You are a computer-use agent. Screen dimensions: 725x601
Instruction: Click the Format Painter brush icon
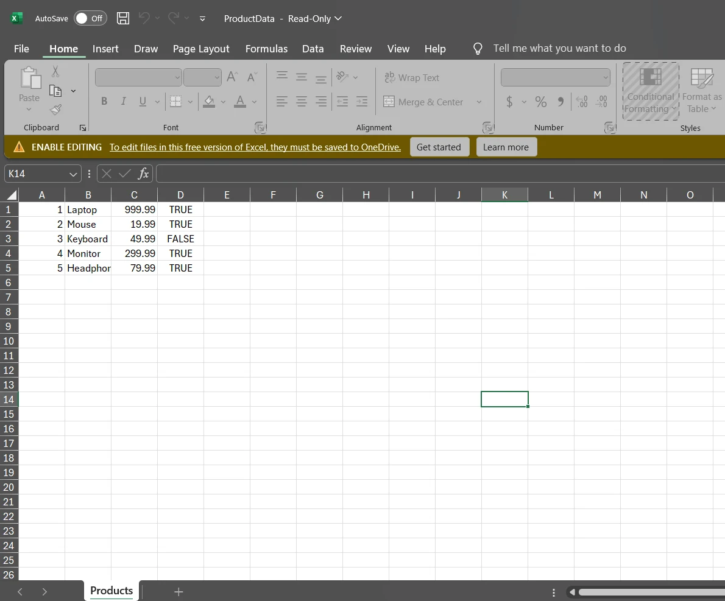(x=55, y=110)
